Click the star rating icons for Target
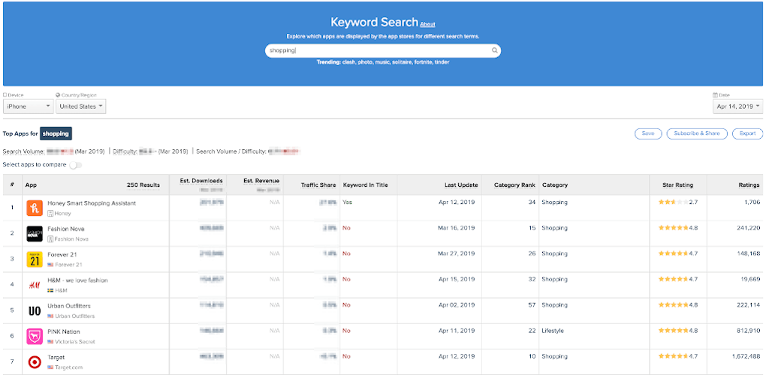 click(x=673, y=356)
